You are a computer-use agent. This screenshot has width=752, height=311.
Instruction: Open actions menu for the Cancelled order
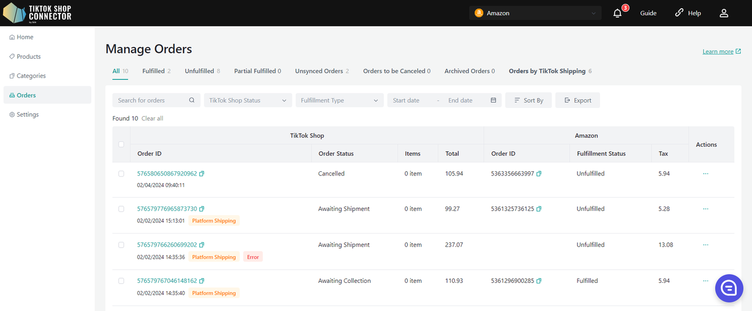pos(706,174)
